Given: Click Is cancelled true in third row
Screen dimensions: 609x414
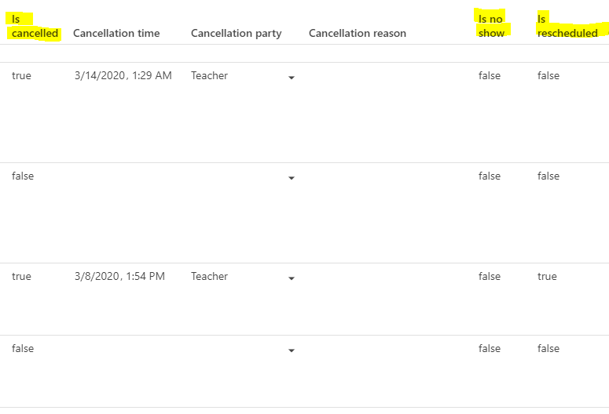Looking at the screenshot, I should [21, 277].
